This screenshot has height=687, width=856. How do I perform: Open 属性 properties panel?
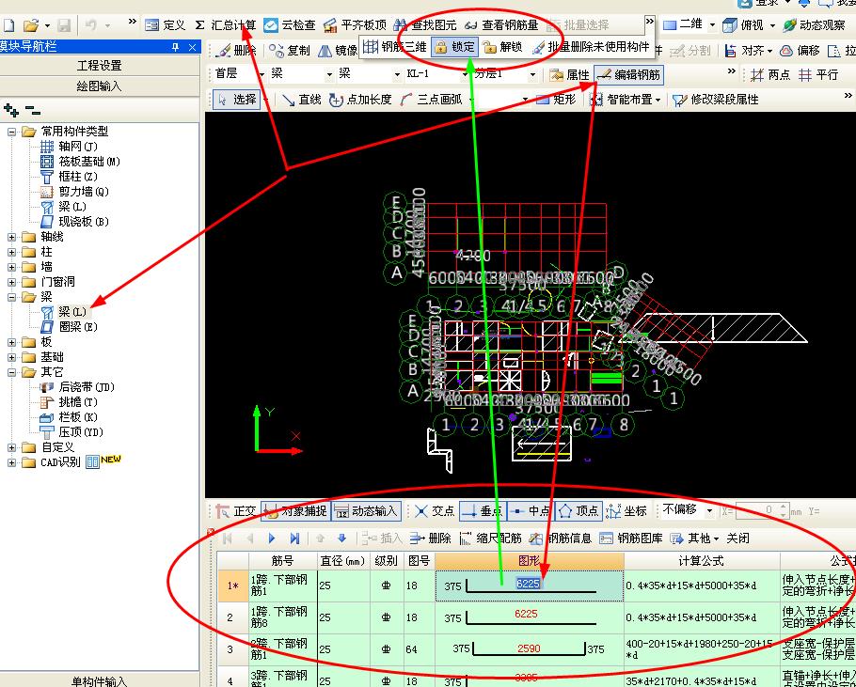(570, 74)
